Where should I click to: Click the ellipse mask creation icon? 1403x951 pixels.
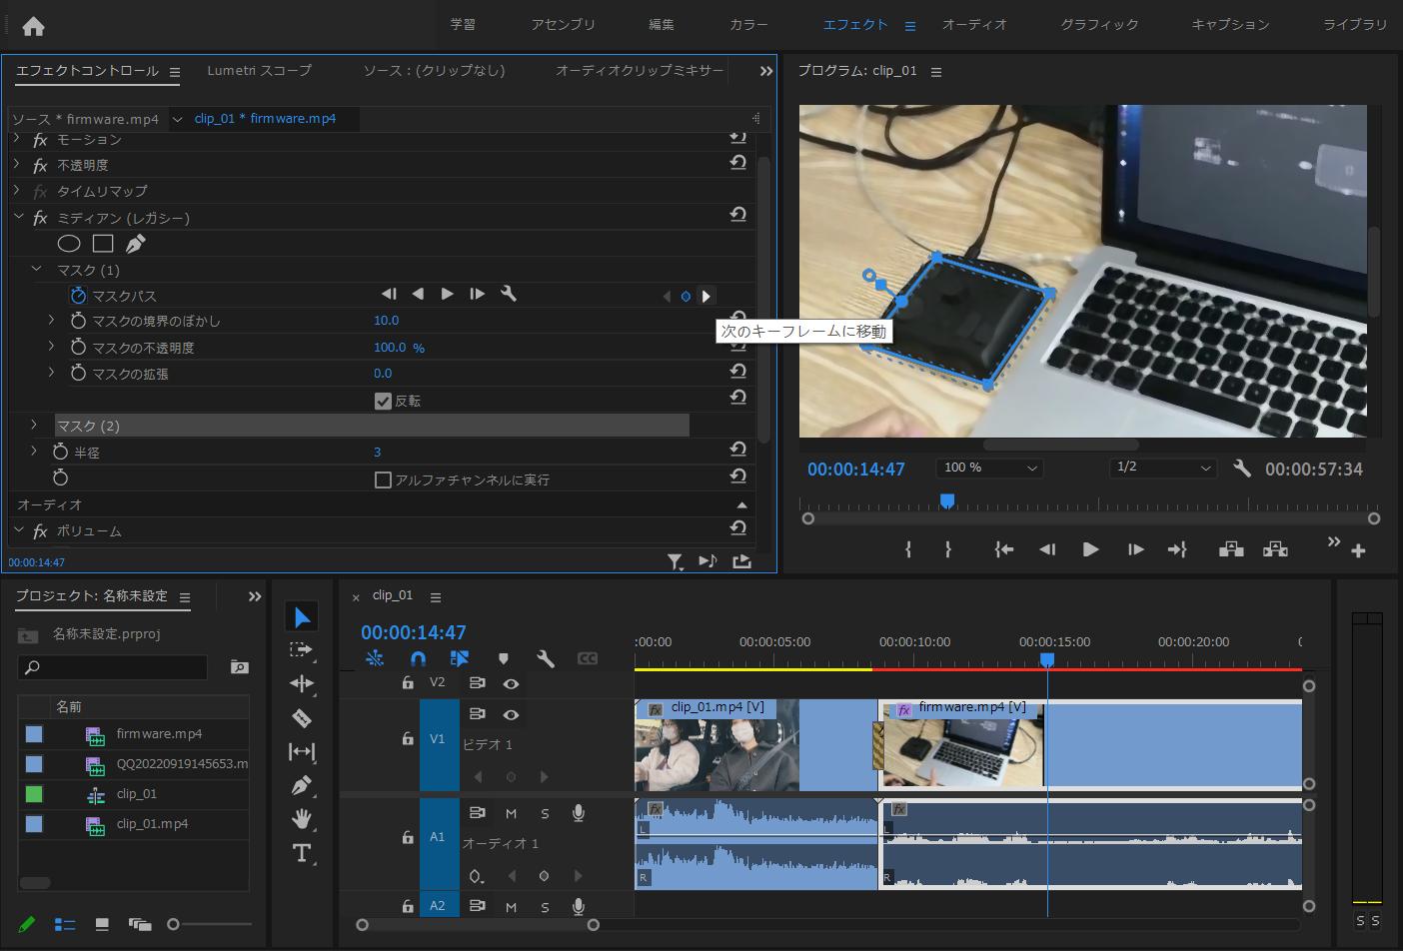(x=68, y=244)
